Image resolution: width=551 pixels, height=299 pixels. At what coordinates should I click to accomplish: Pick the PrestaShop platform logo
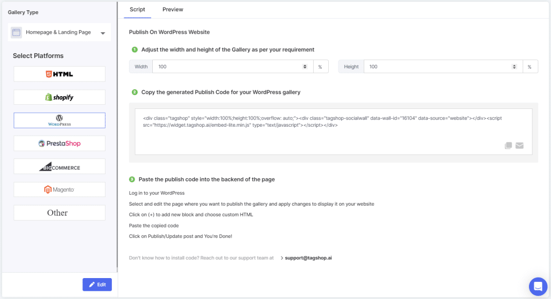(59, 143)
